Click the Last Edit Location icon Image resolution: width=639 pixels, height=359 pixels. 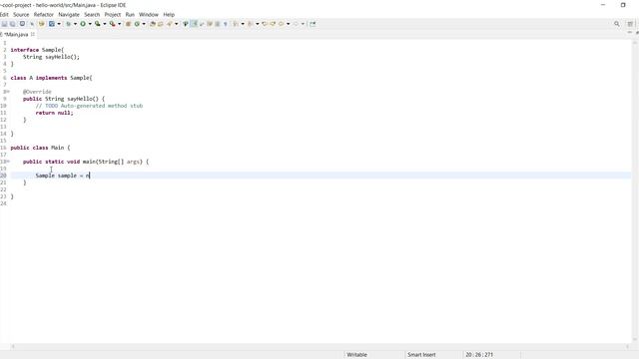click(x=265, y=24)
